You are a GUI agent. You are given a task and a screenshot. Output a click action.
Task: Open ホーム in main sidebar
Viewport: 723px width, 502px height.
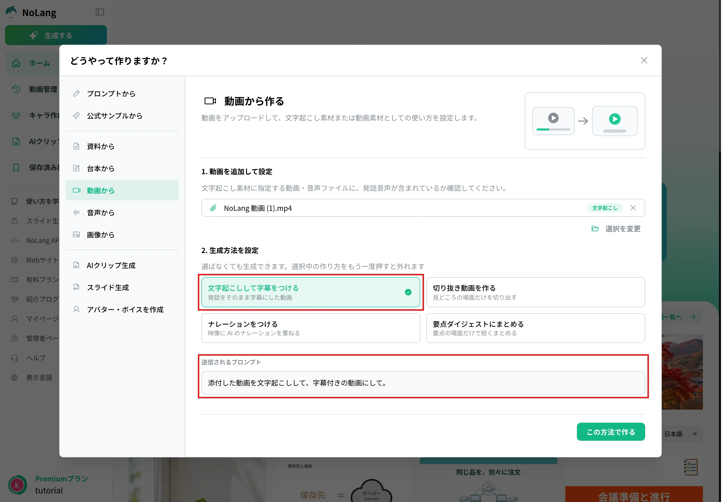(32, 63)
